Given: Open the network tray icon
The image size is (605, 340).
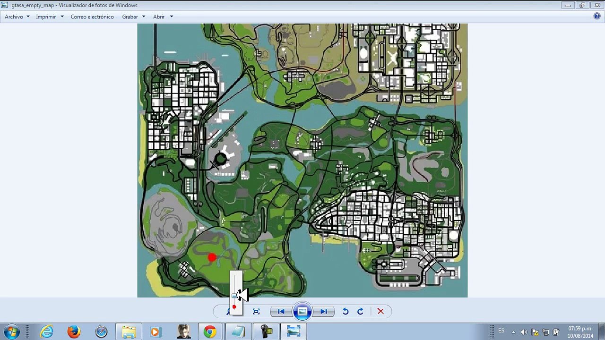Looking at the screenshot, I should (x=545, y=332).
